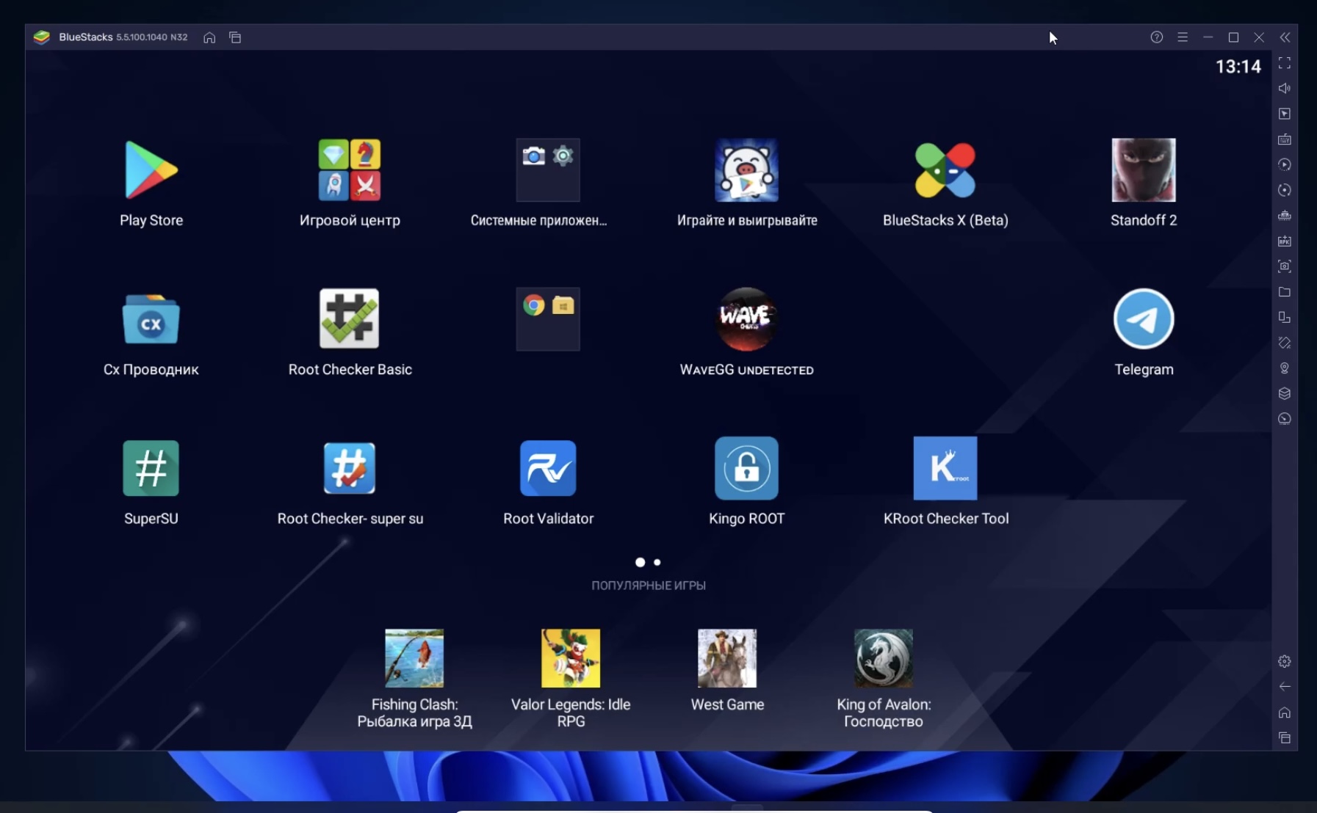Launch Игровой центр game center
1317x813 pixels.
(350, 170)
